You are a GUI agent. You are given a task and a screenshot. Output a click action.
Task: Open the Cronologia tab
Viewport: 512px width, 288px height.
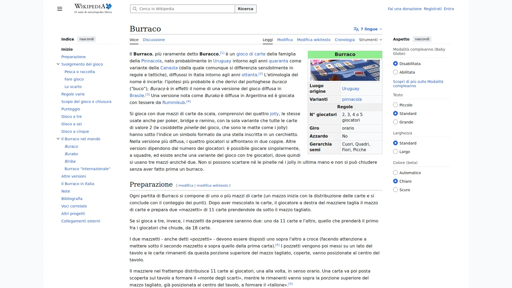point(345,40)
